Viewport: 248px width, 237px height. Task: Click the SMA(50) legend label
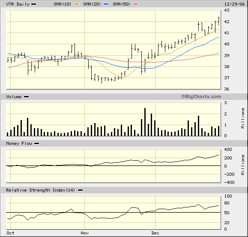pos(121,4)
